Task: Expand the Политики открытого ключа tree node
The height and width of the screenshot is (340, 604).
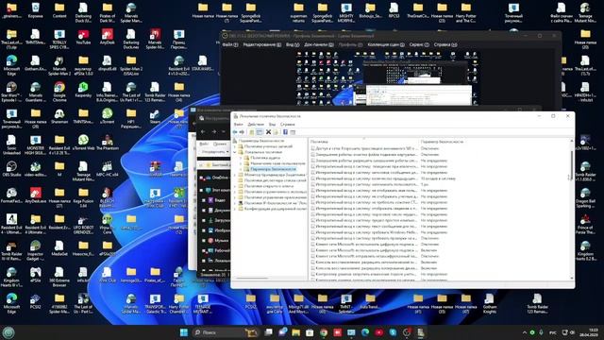Action: (x=235, y=186)
